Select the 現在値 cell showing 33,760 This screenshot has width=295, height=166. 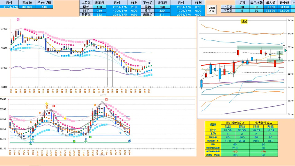[27, 7]
